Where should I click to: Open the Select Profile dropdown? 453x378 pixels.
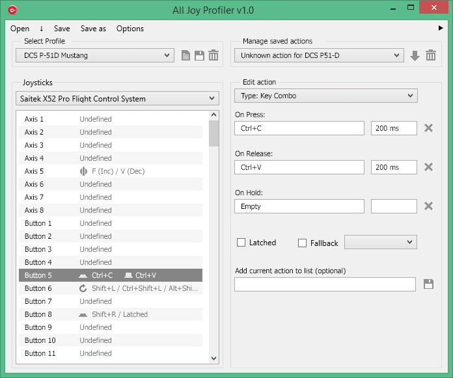pos(94,56)
